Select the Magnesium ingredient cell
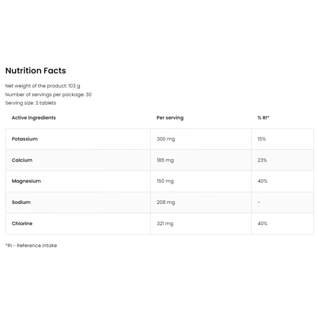Image resolution: width=318 pixels, height=318 pixels. coord(78,181)
